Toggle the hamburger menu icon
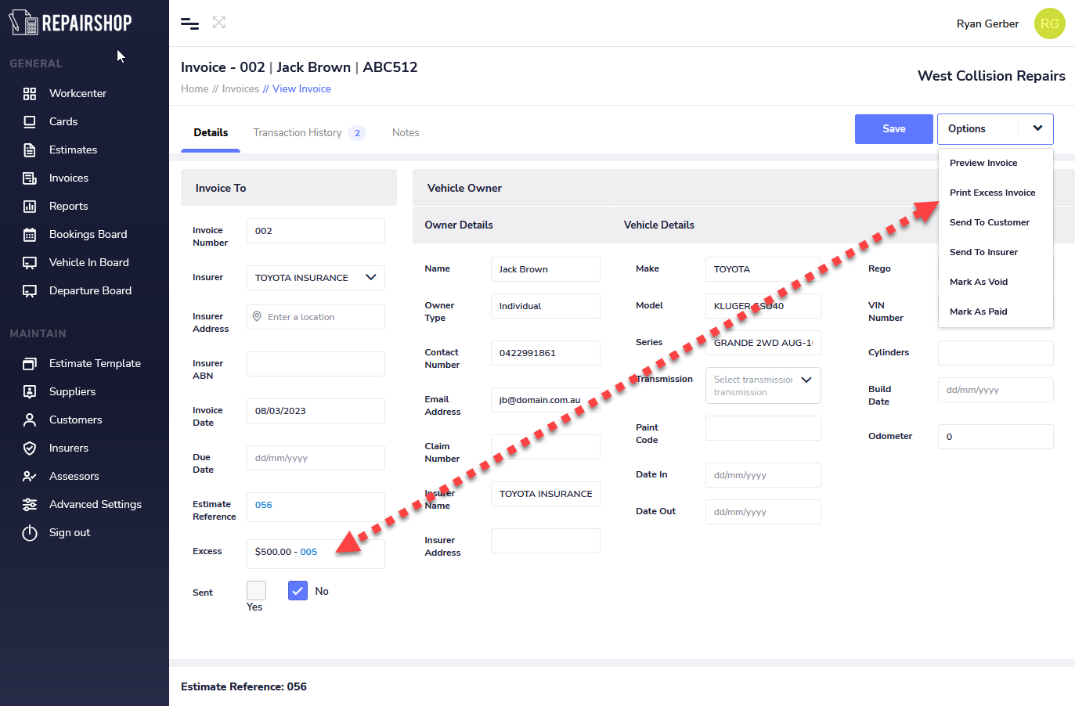Image resolution: width=1075 pixels, height=706 pixels. 189,23
